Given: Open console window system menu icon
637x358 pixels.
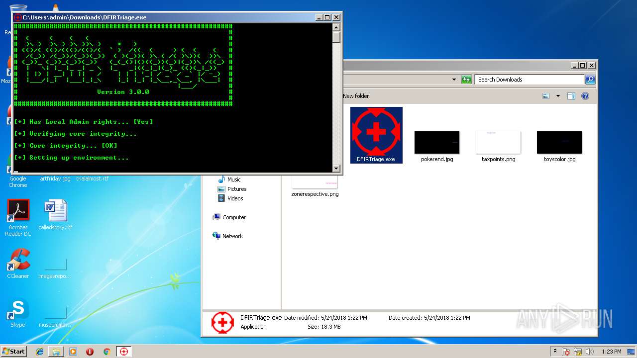Looking at the screenshot, I should click(18, 17).
